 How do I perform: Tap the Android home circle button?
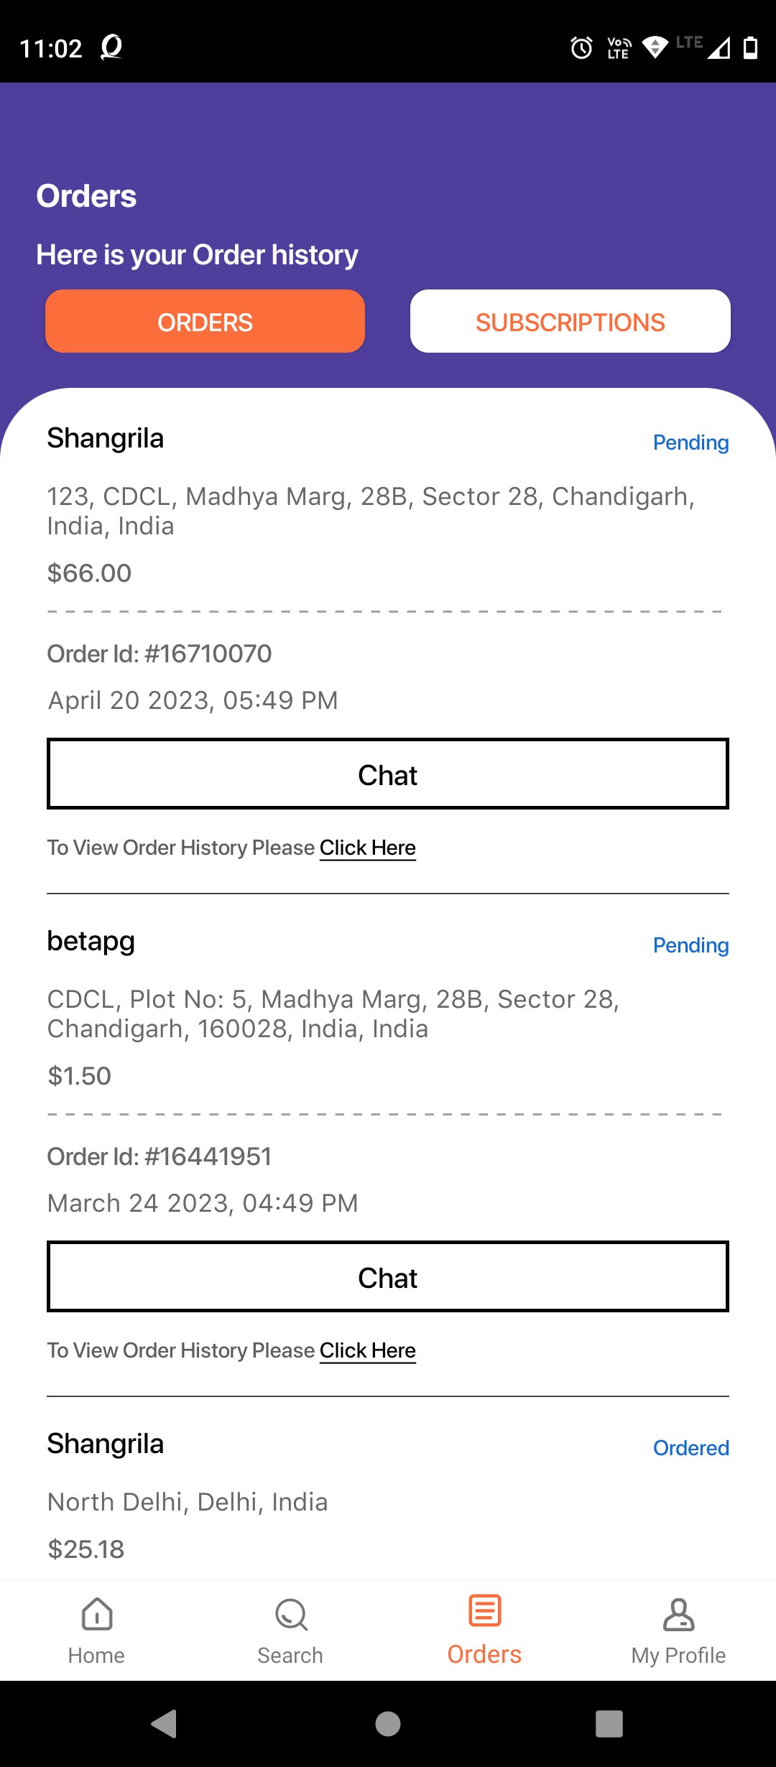tap(388, 1723)
